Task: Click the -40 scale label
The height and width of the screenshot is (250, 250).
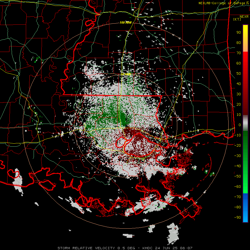Action: pos(237,166)
